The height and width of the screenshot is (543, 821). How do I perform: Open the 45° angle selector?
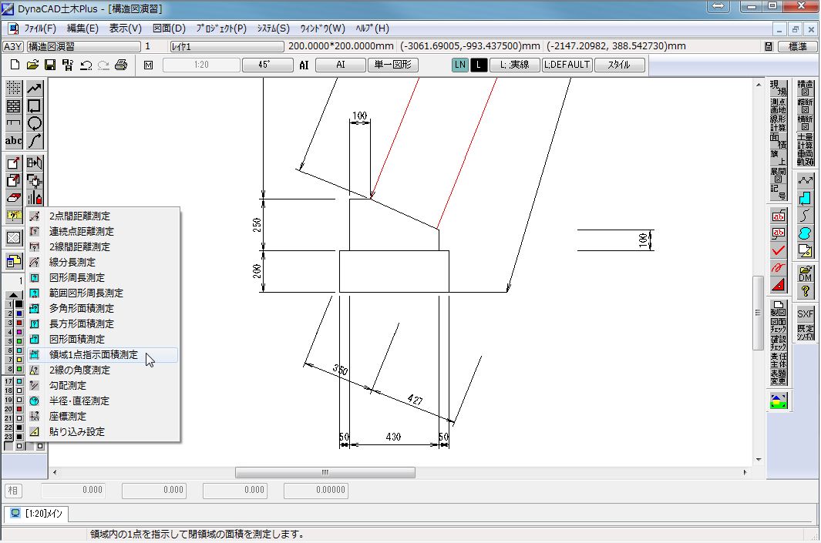pyautogui.click(x=267, y=65)
